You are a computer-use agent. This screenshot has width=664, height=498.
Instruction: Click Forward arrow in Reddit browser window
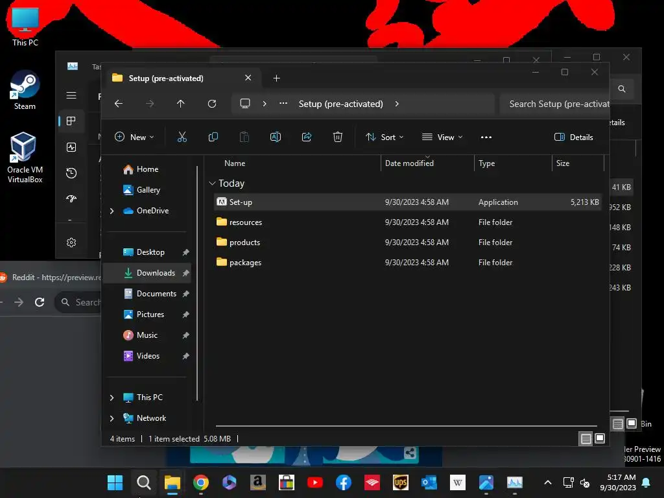[19, 302]
